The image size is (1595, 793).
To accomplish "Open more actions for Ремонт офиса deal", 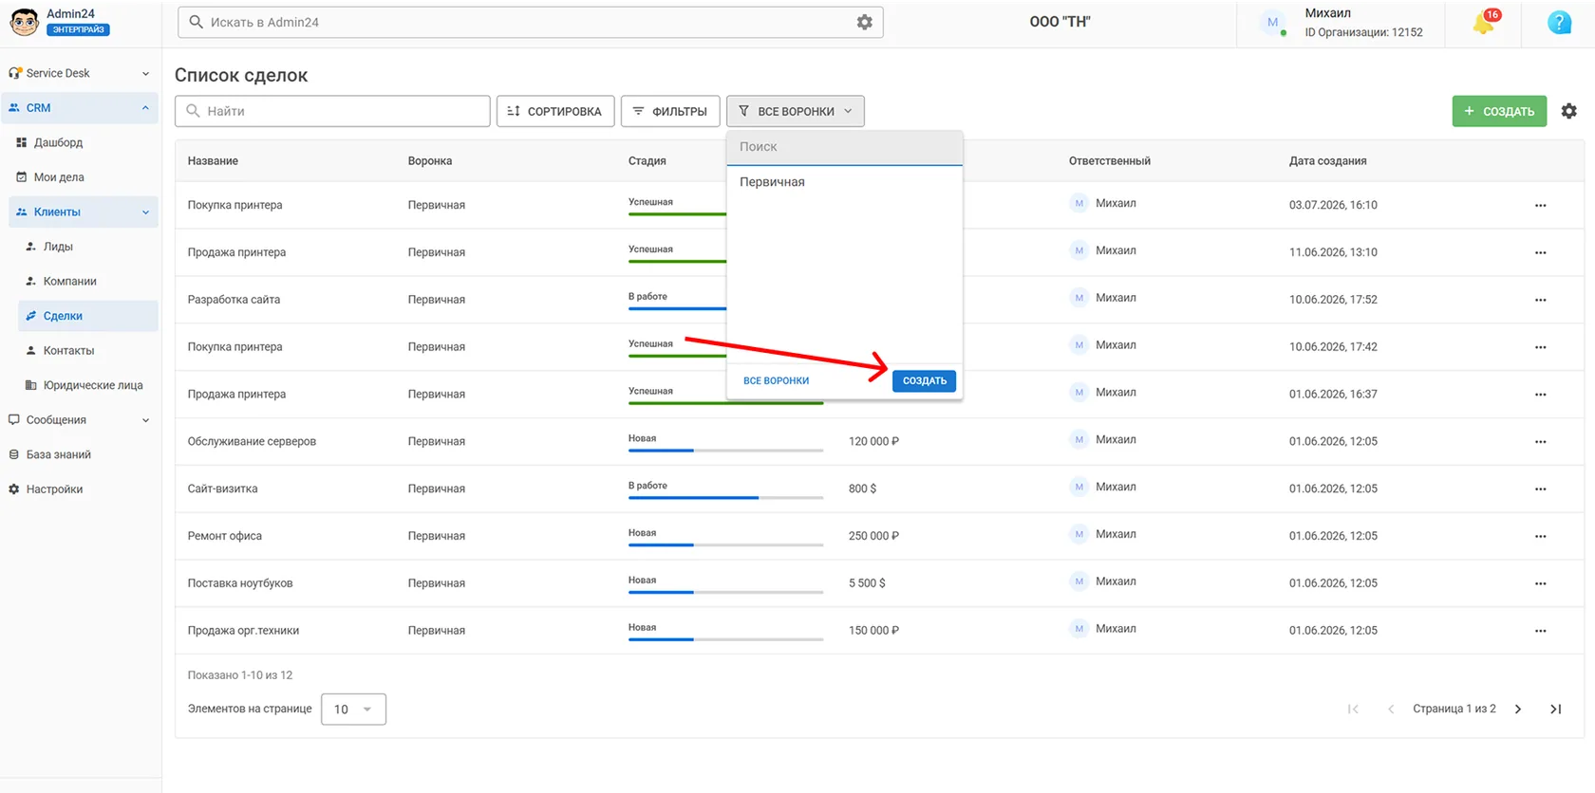I will pyautogui.click(x=1540, y=537).
